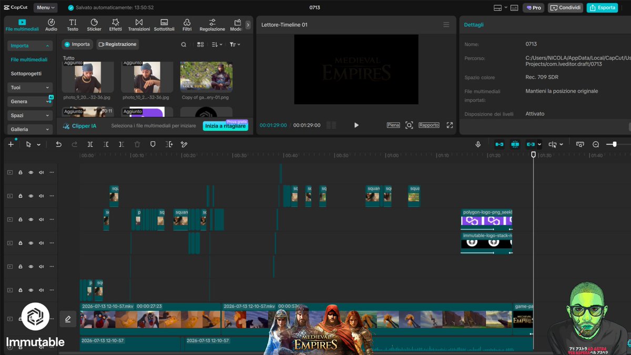This screenshot has width=631, height=355.
Task: Click the Importa button with plus icon
Action: pos(77,44)
